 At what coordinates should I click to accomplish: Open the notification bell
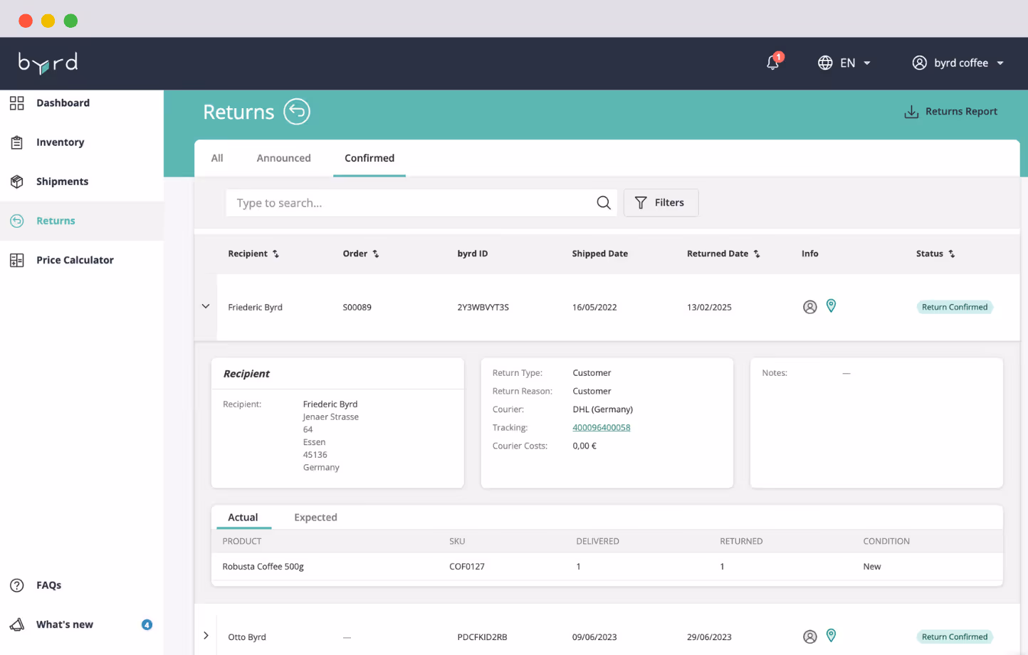(x=772, y=63)
